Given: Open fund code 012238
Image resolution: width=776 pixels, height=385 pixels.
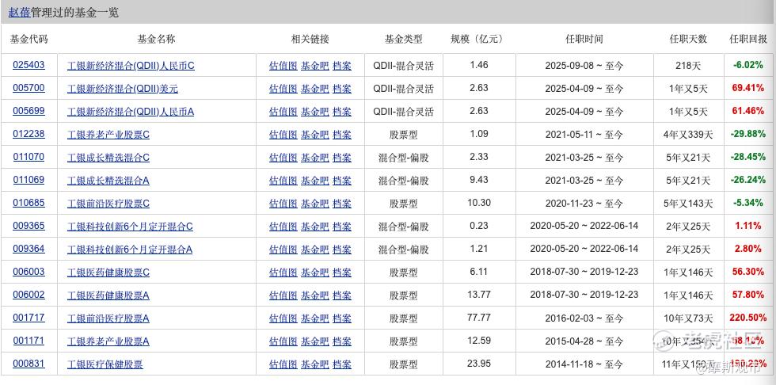Looking at the screenshot, I should (29, 134).
